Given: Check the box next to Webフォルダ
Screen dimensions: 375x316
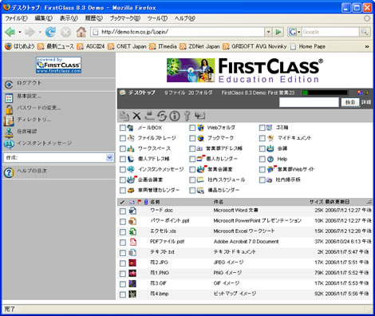Looking at the screenshot, I should point(192,128).
